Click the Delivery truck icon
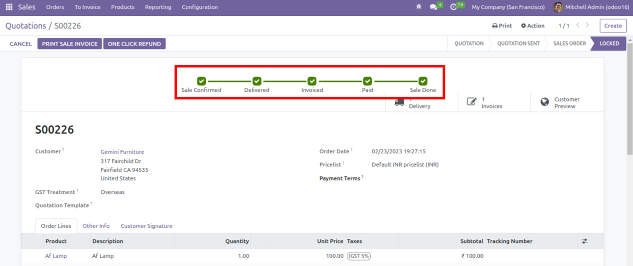This screenshot has height=266, width=633. (x=400, y=103)
